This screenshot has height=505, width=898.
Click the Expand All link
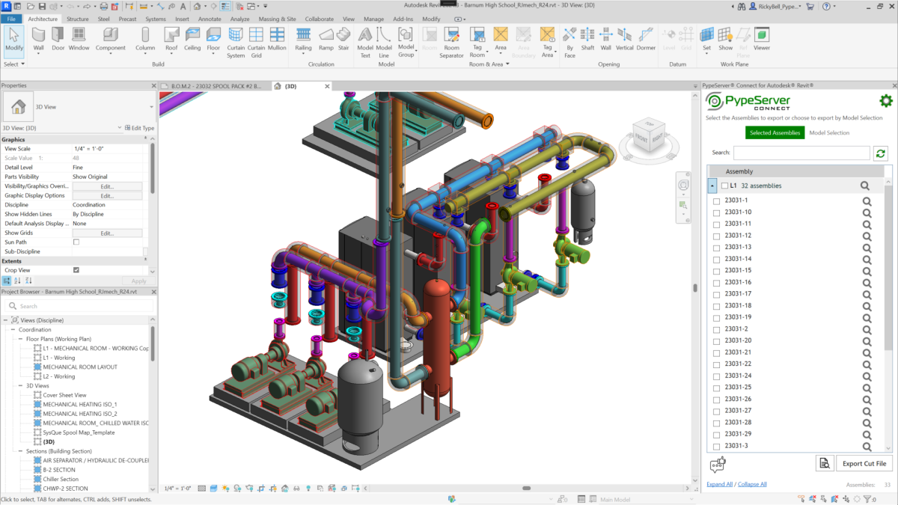point(719,485)
